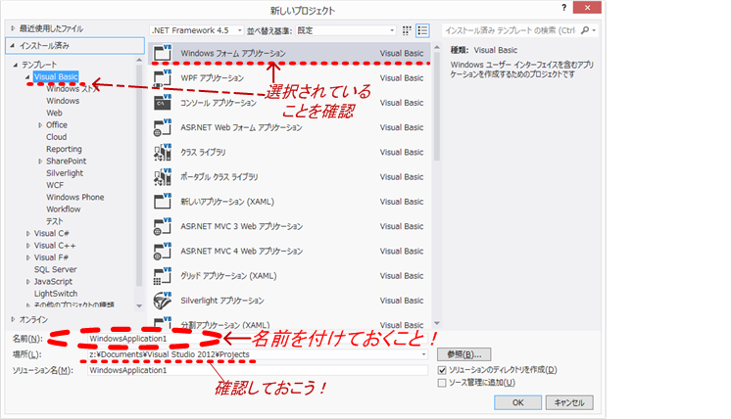The height and width of the screenshot is (419, 731).
Task: Choose the グリッド アプリケーション (XAML) icon
Action: coord(163,276)
